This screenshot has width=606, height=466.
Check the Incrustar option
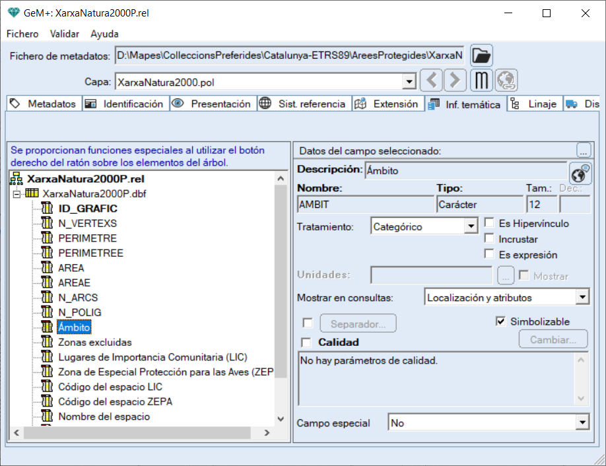(x=490, y=239)
